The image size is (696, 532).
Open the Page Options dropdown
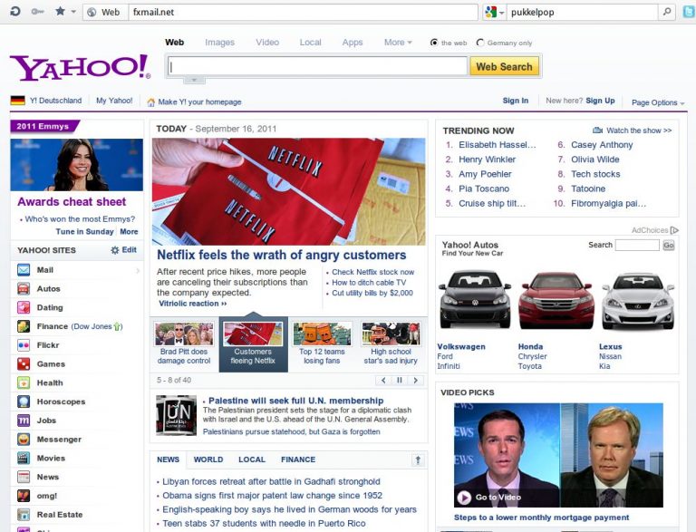(x=658, y=102)
